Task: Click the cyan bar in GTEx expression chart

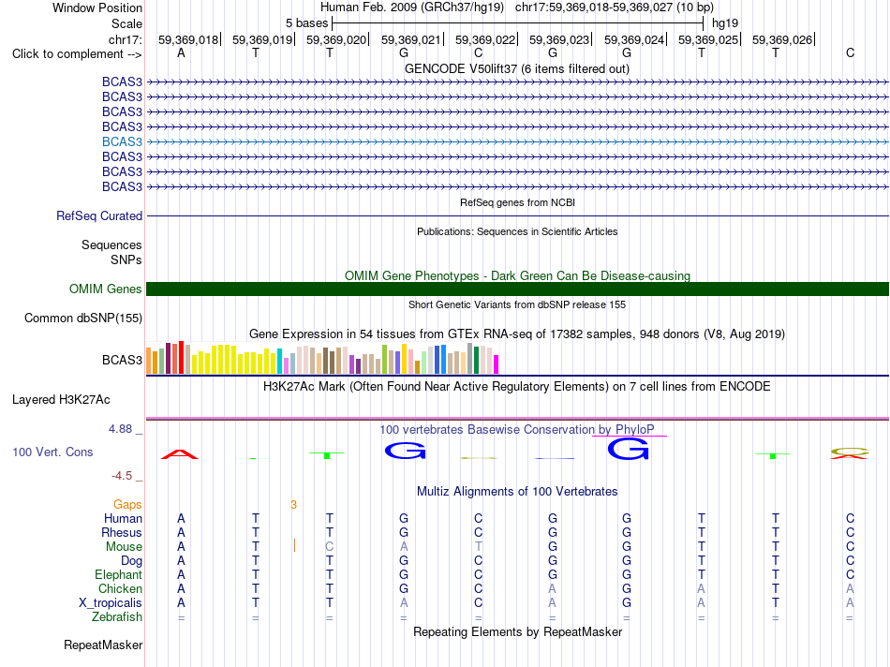Action: 279,361
